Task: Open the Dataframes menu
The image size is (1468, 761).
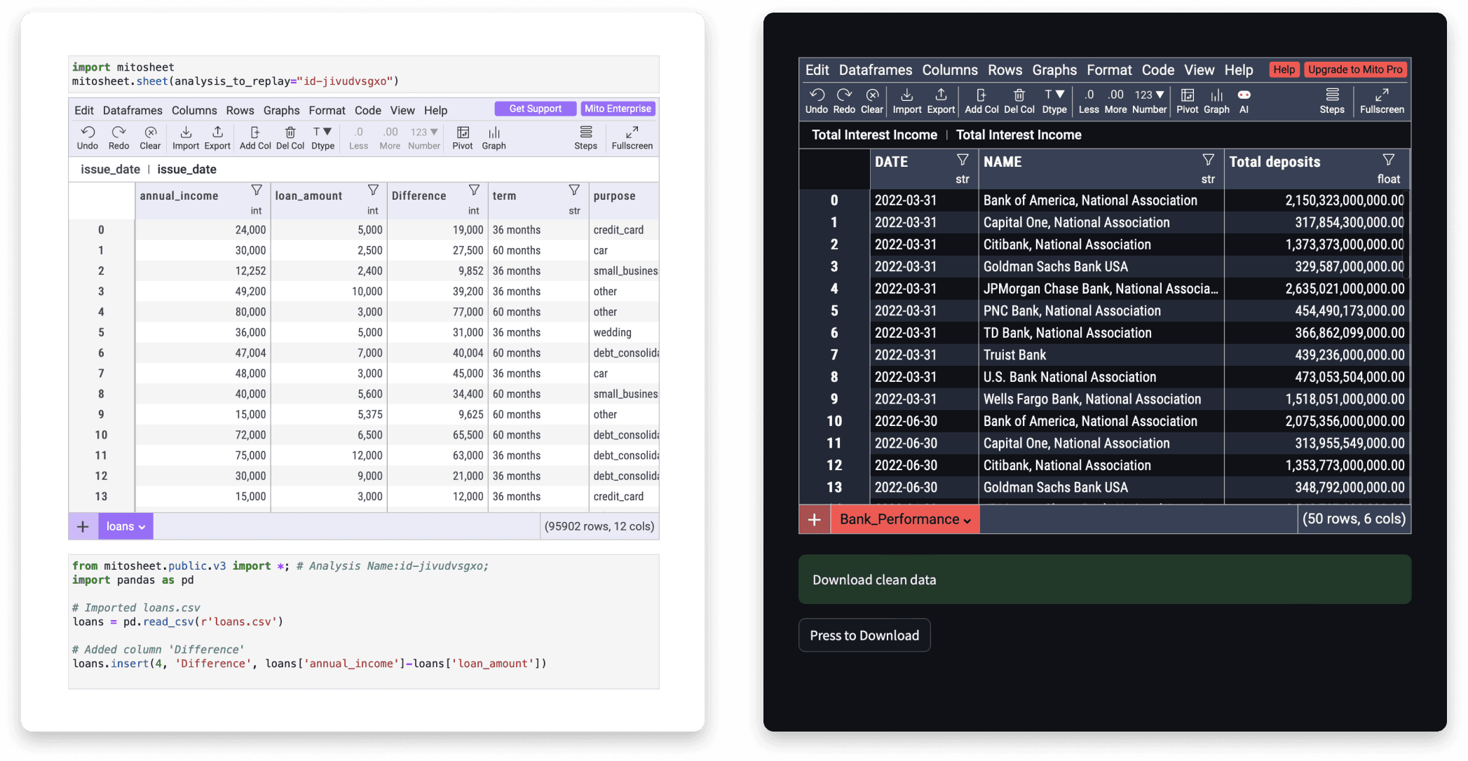Action: pyautogui.click(x=132, y=110)
